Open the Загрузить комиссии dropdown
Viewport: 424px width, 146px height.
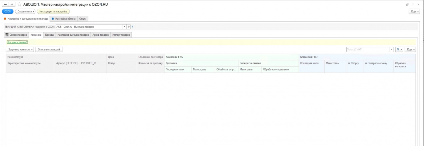(20, 49)
